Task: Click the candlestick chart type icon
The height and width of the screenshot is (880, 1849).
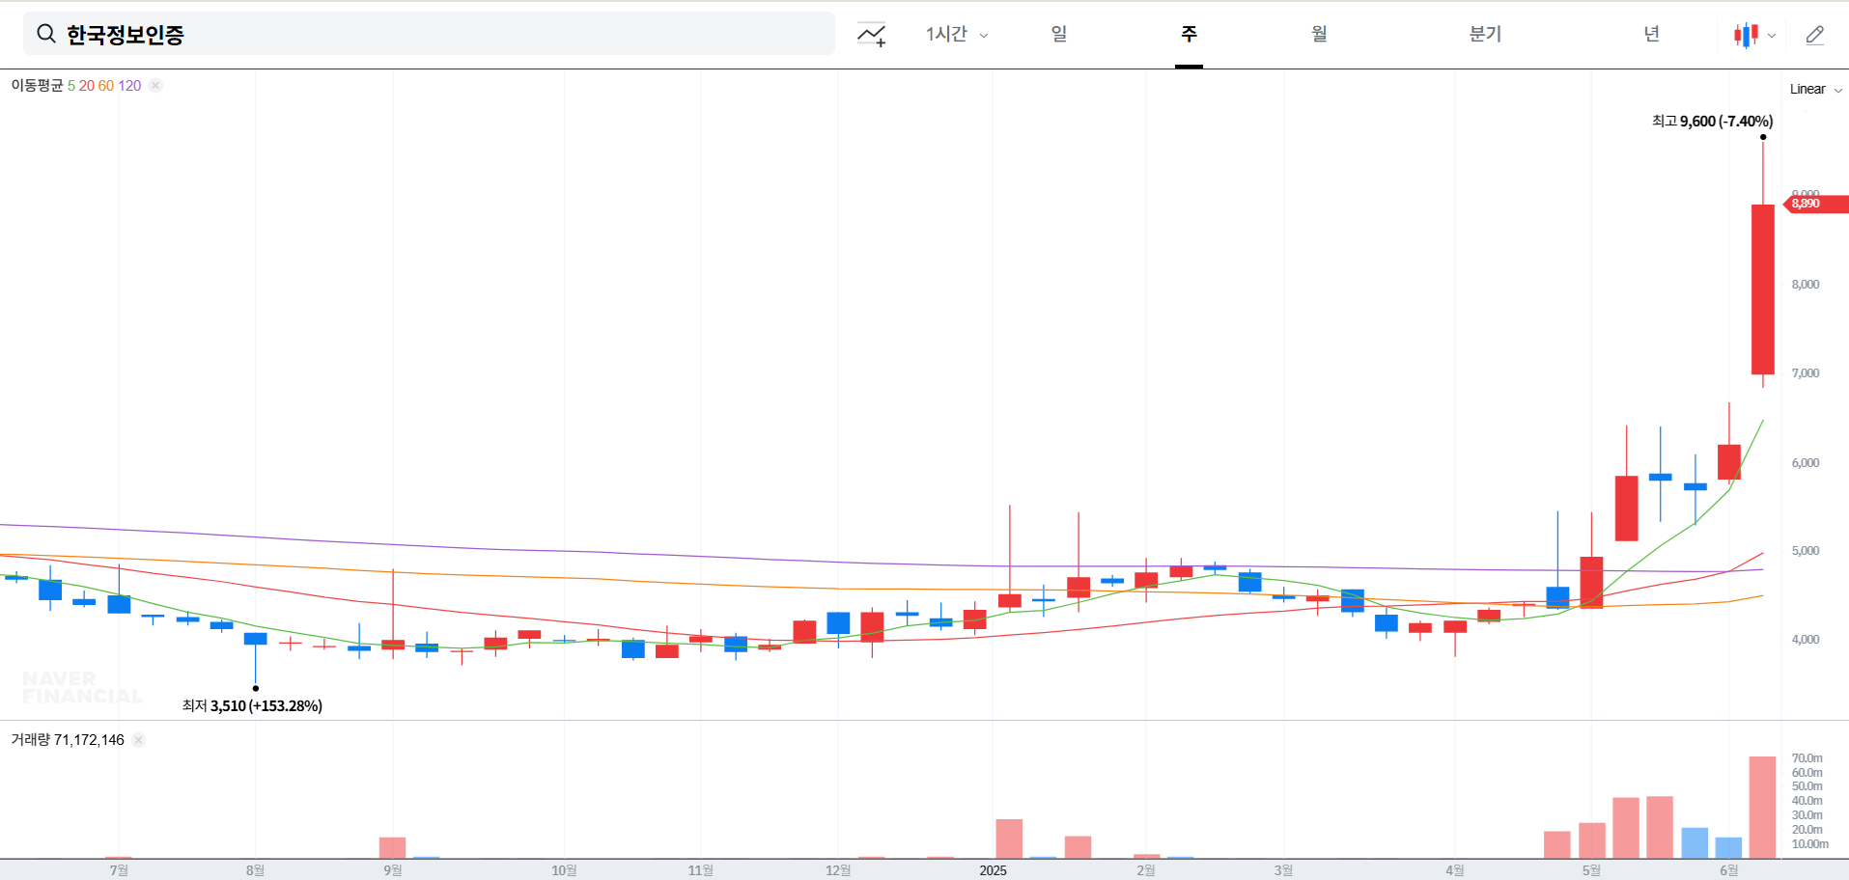Action: [x=1746, y=36]
